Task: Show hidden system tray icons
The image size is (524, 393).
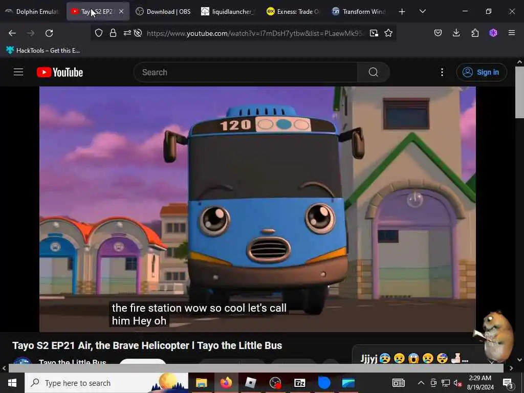Action: (x=421, y=383)
